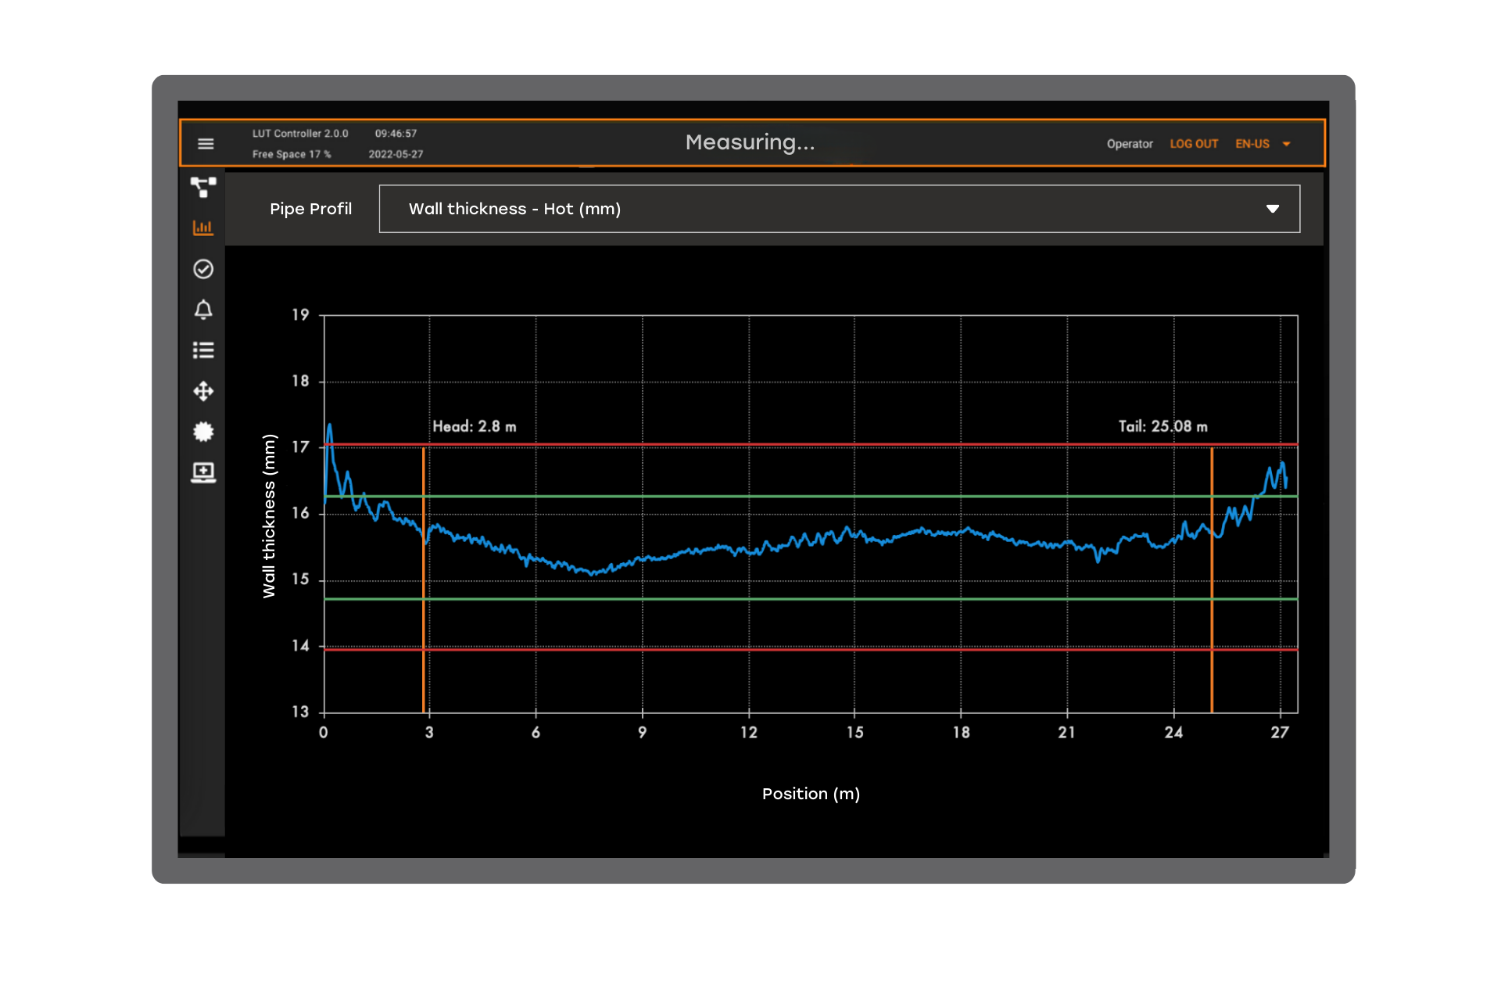The height and width of the screenshot is (1001, 1501).
Task: Click the Operator user label
Action: coord(1130,144)
